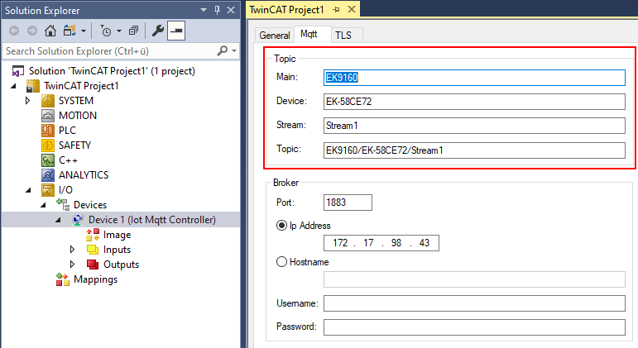
Task: Click the PLC node icon
Action: 48,131
